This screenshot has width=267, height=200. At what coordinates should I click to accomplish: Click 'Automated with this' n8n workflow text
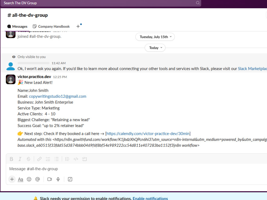click(x=142, y=142)
